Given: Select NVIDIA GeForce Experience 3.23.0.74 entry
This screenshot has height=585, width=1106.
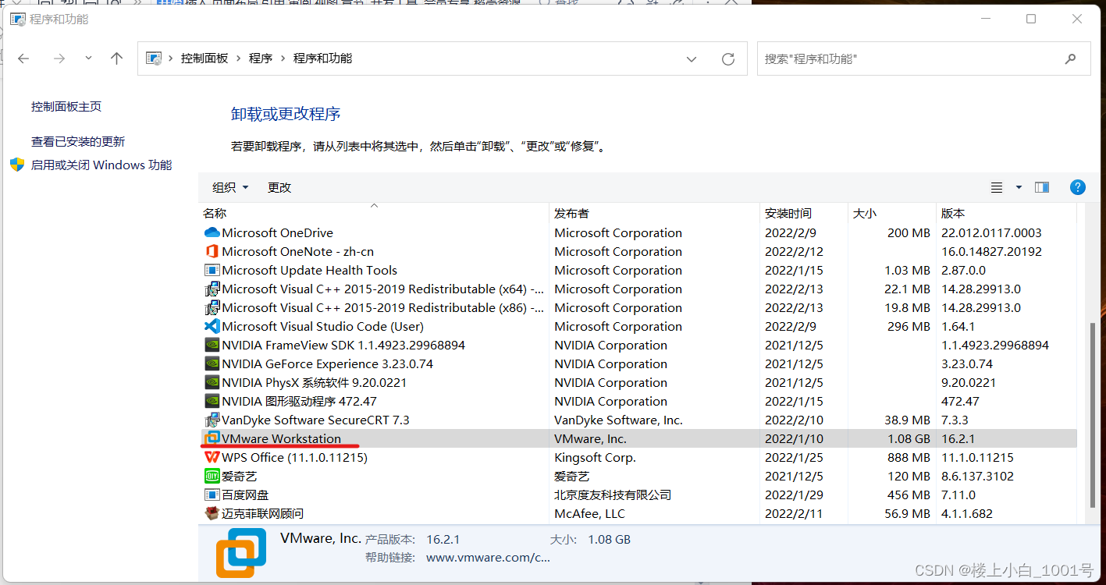Looking at the screenshot, I should click(x=327, y=363).
